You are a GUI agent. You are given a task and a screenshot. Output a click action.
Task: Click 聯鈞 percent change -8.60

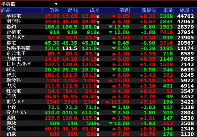point(148,27)
